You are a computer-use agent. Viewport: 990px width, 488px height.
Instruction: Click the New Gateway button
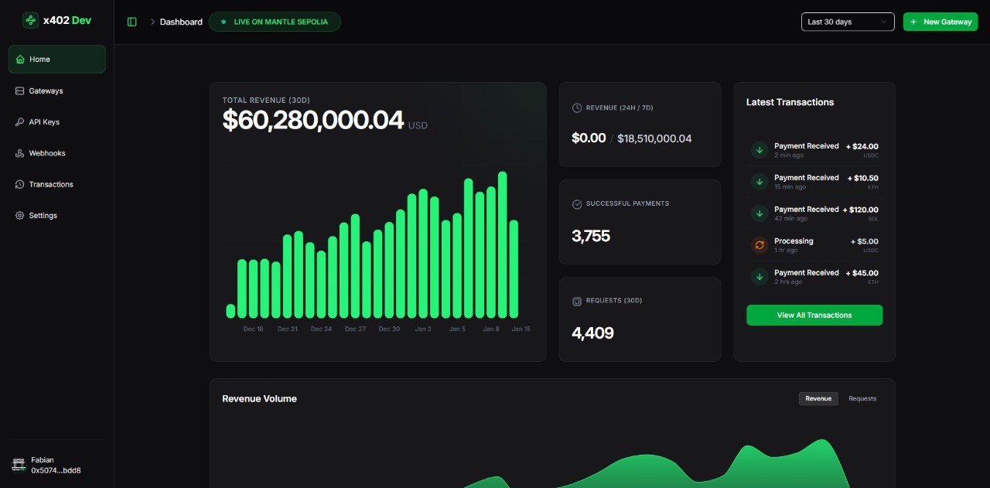940,22
